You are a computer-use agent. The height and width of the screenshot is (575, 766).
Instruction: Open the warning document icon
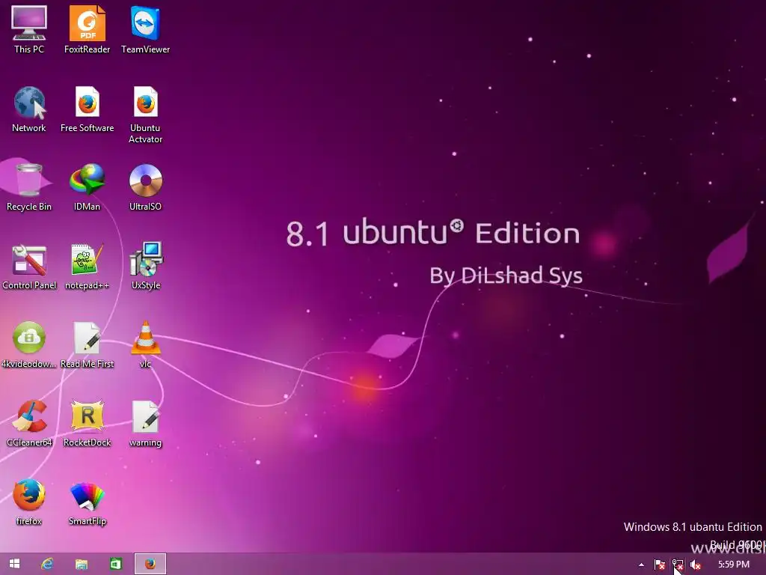145,424
